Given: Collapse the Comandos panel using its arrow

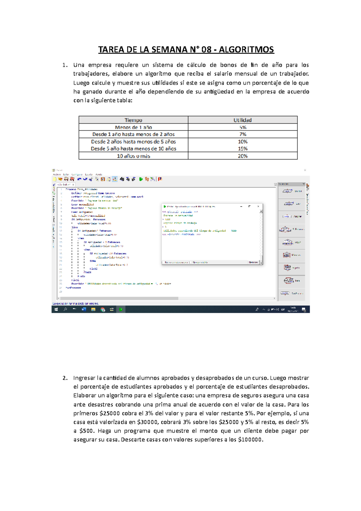Looking at the screenshot, I should (x=304, y=184).
